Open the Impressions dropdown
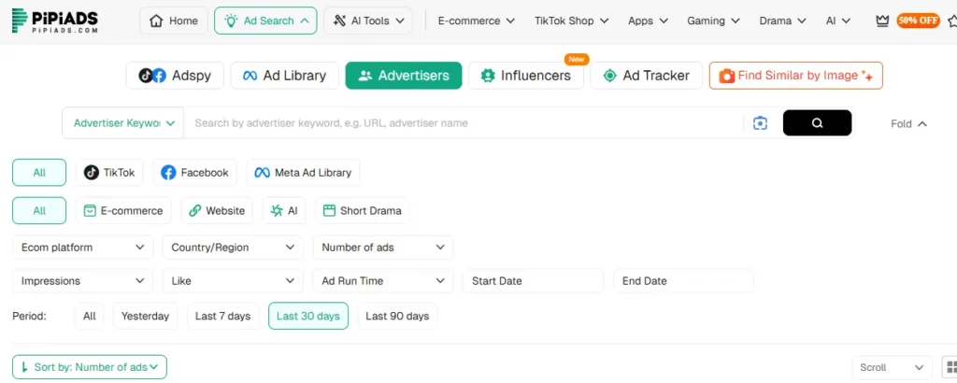Screen dimensions: 957x383 tap(82, 281)
